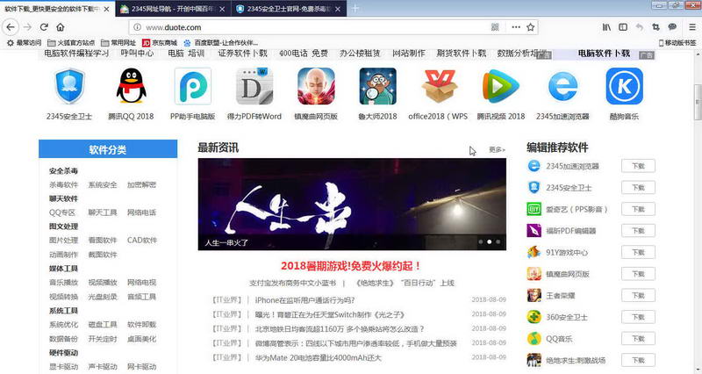
Task: Click the 2345加速浏览器 icon in top row
Action: tap(562, 87)
